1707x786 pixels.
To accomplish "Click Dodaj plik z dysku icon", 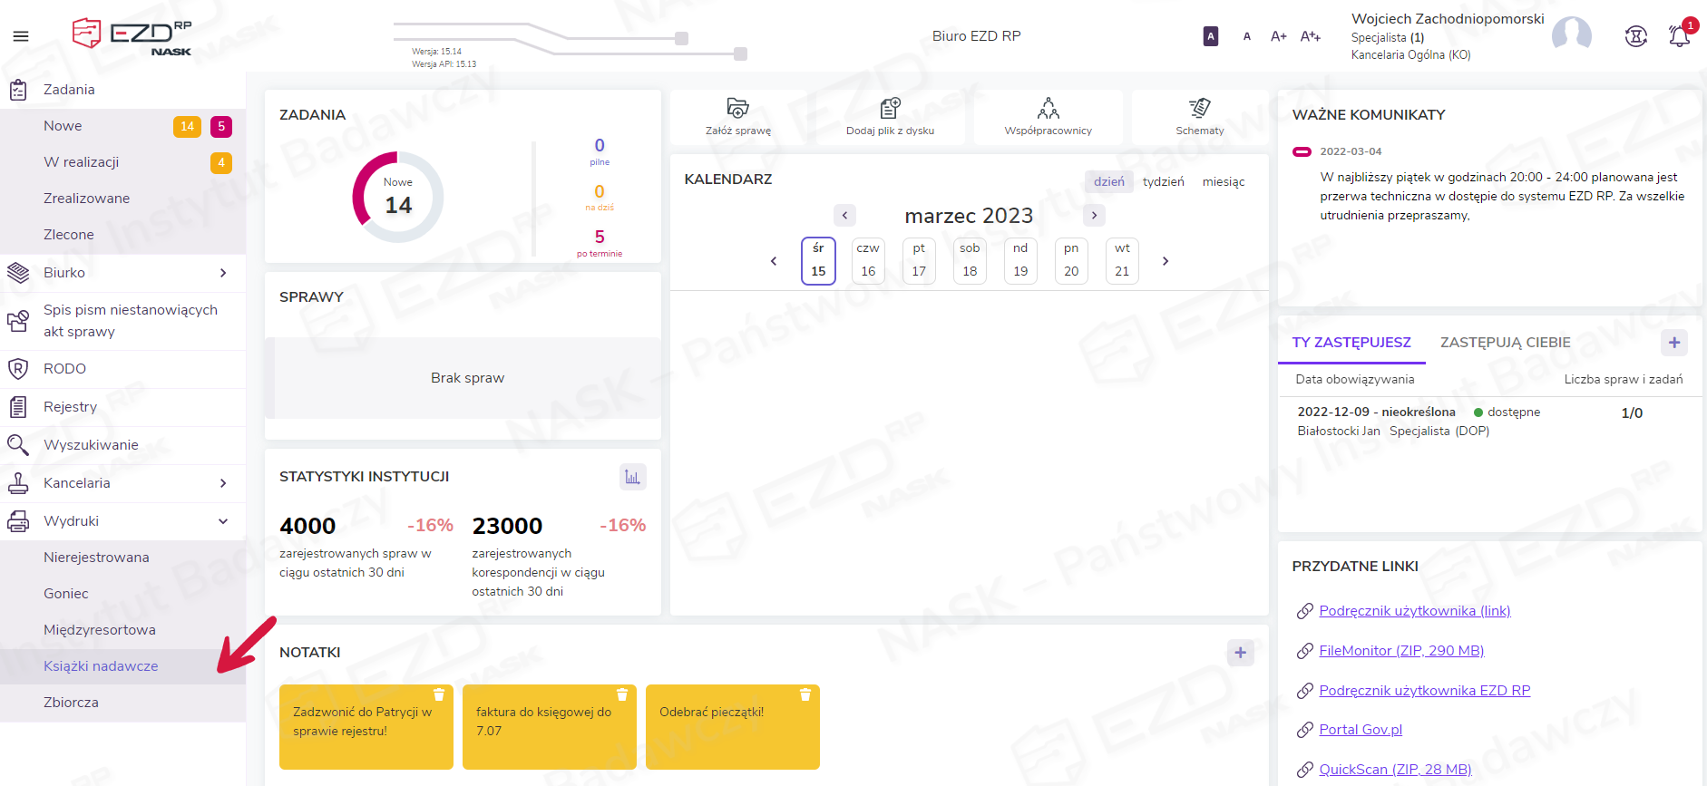I will click(x=890, y=109).
